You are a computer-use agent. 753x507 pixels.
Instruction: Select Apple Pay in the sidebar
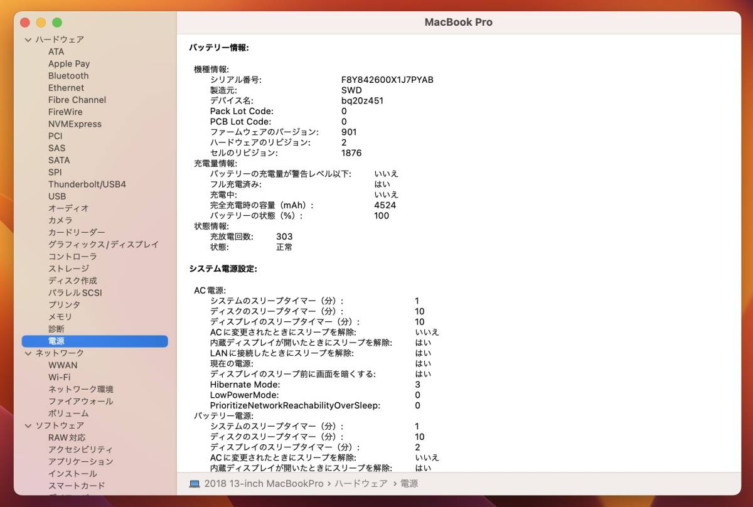tap(69, 63)
